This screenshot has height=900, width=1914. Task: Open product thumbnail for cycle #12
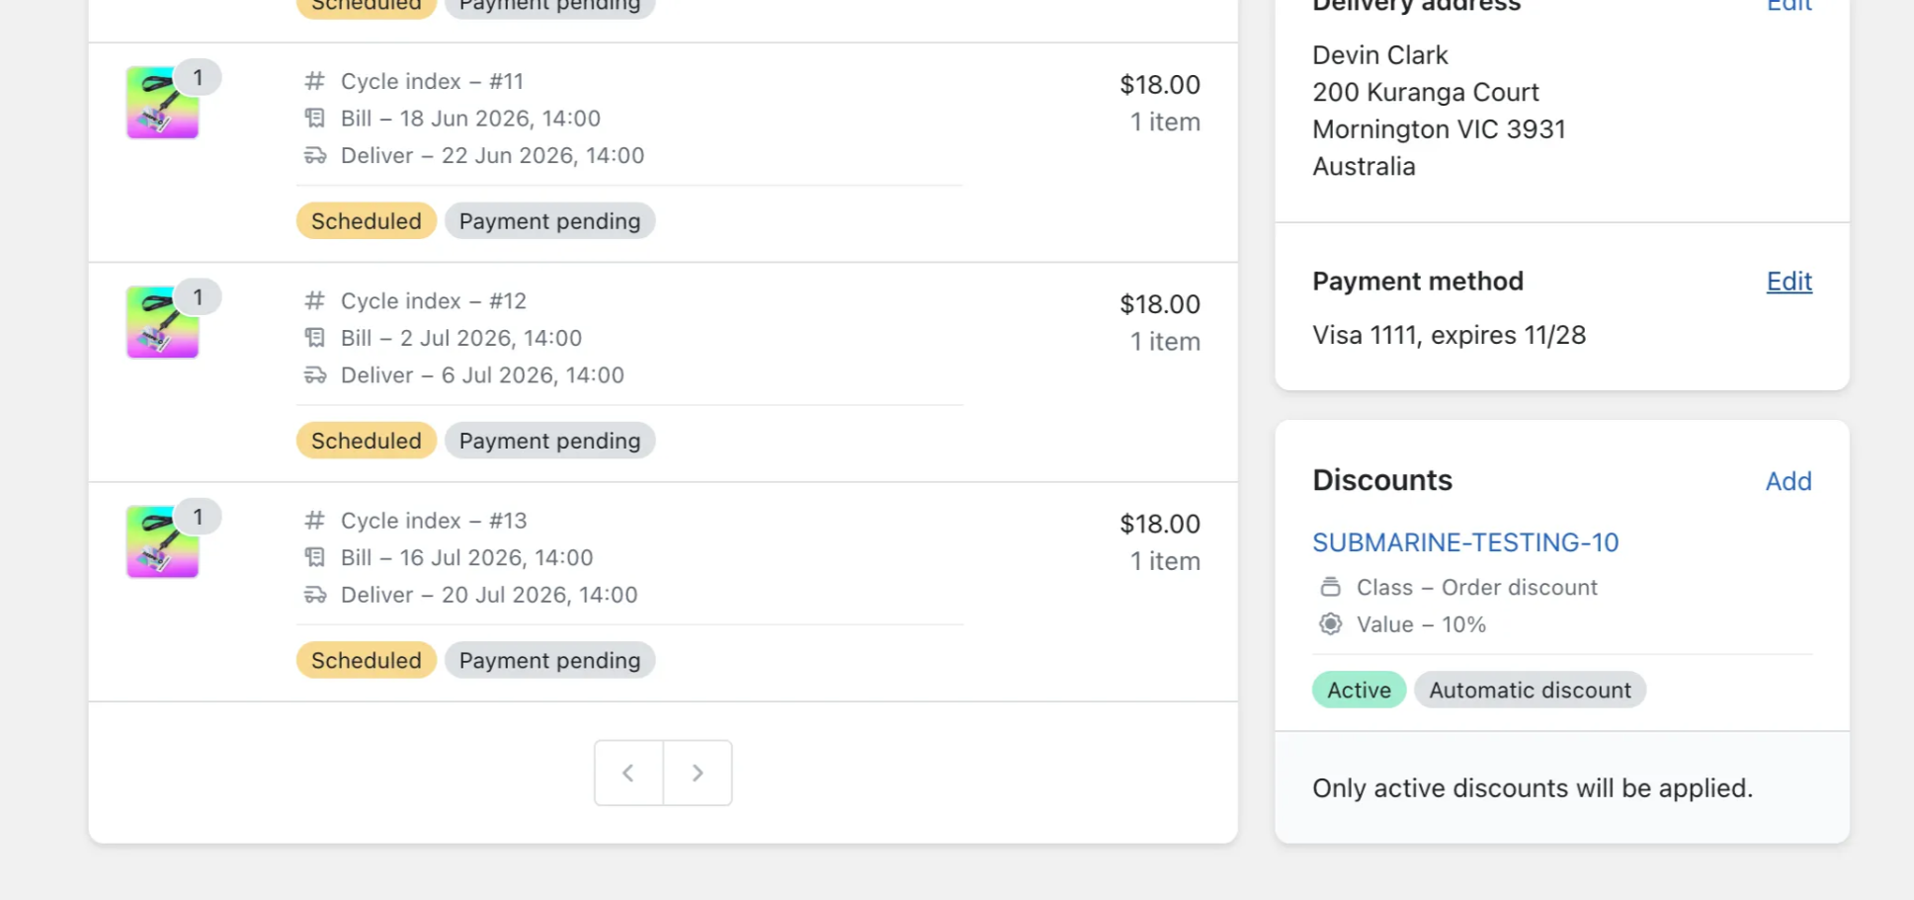pos(163,322)
